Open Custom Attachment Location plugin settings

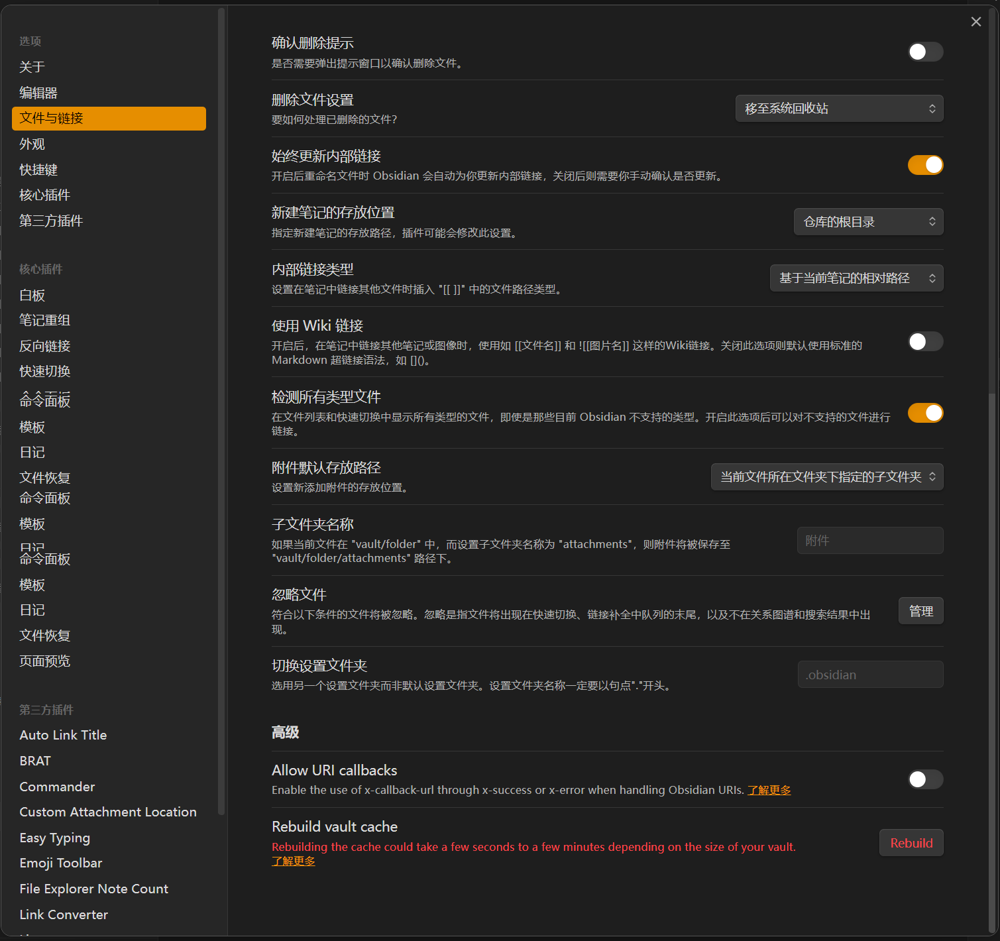[108, 812]
